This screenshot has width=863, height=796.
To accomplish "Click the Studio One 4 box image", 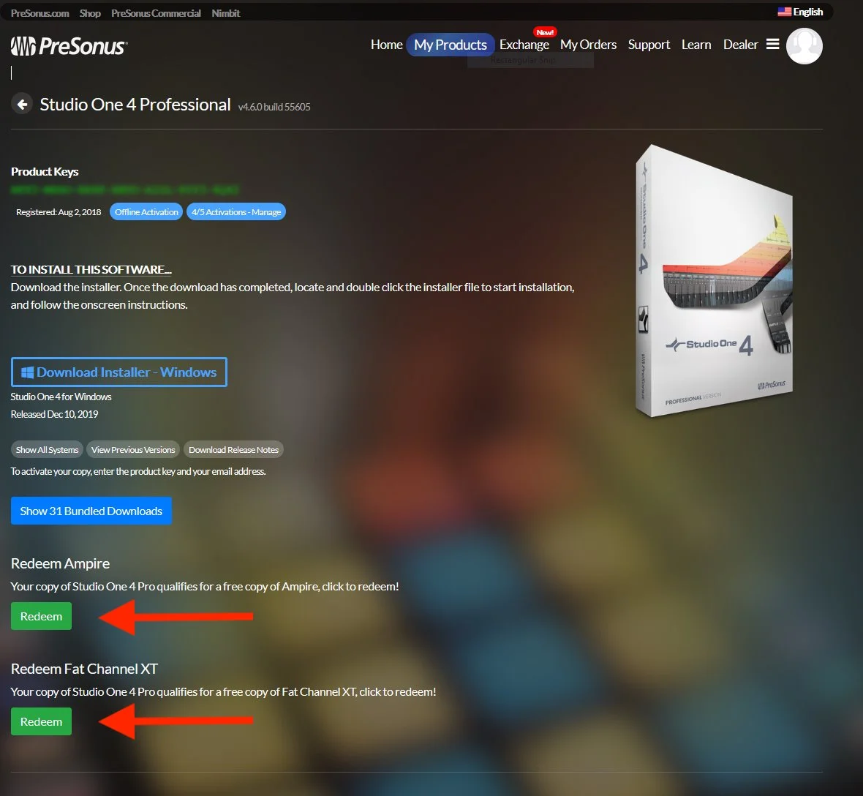I will [x=714, y=281].
